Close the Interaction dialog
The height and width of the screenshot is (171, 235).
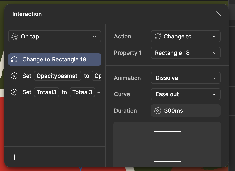tap(219, 14)
